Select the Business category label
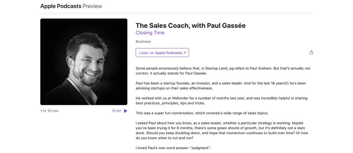This screenshot has width=353, height=153. [143, 42]
